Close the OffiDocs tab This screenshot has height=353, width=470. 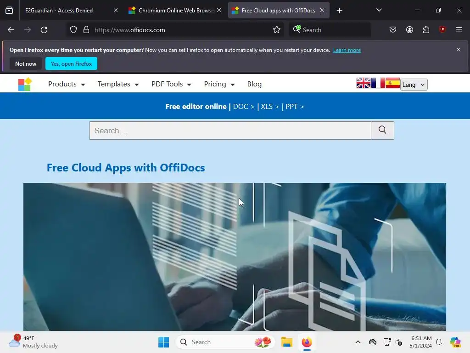(322, 10)
